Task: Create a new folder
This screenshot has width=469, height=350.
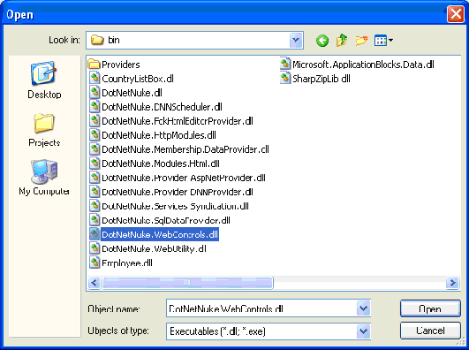Action: (361, 40)
